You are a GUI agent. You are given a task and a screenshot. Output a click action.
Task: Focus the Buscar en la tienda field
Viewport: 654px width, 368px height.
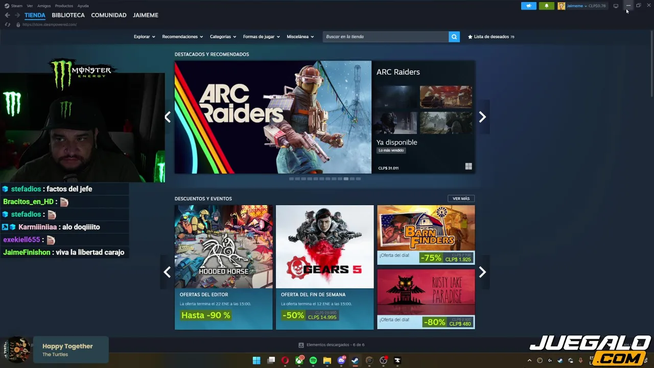[386, 37]
